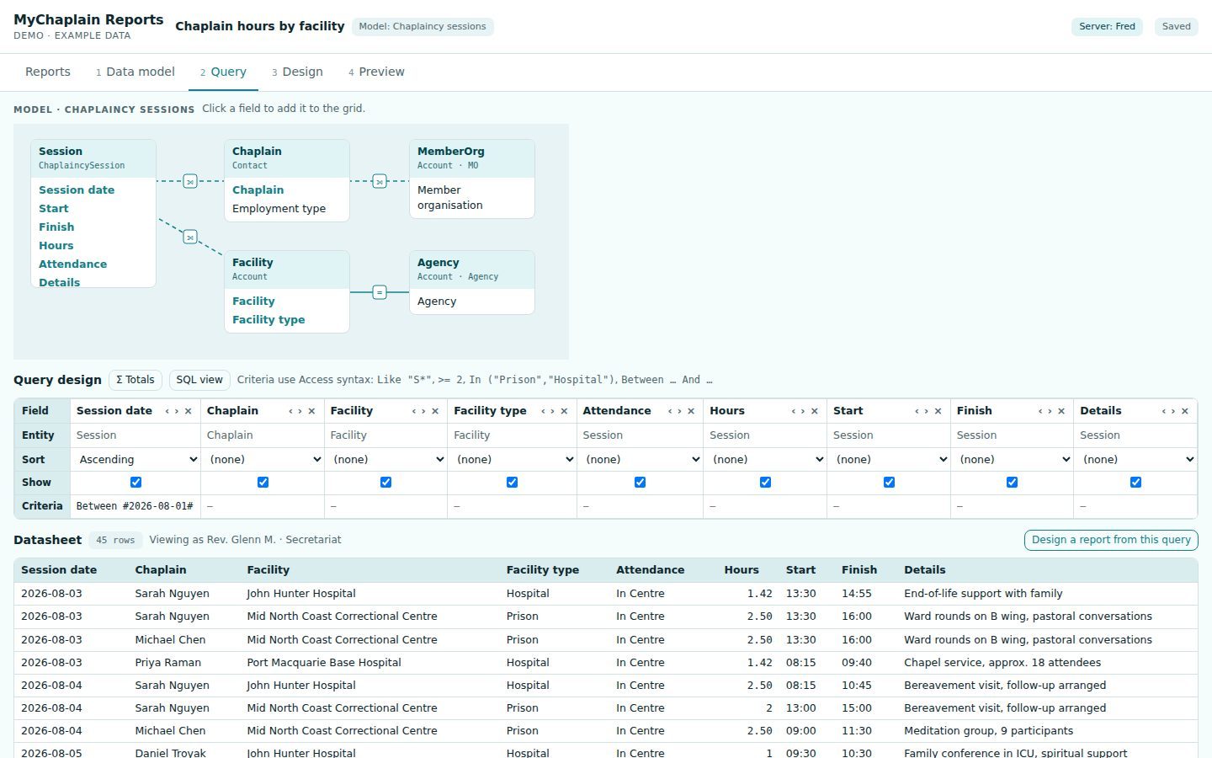The height and width of the screenshot is (758, 1212).
Task: Move the Details column left
Action: (1164, 411)
